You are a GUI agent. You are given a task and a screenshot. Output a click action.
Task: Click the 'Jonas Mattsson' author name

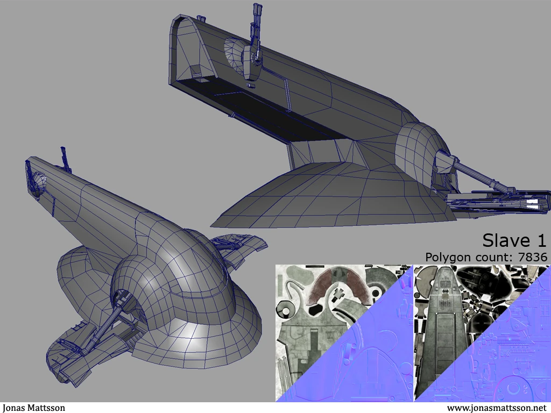coord(34,408)
